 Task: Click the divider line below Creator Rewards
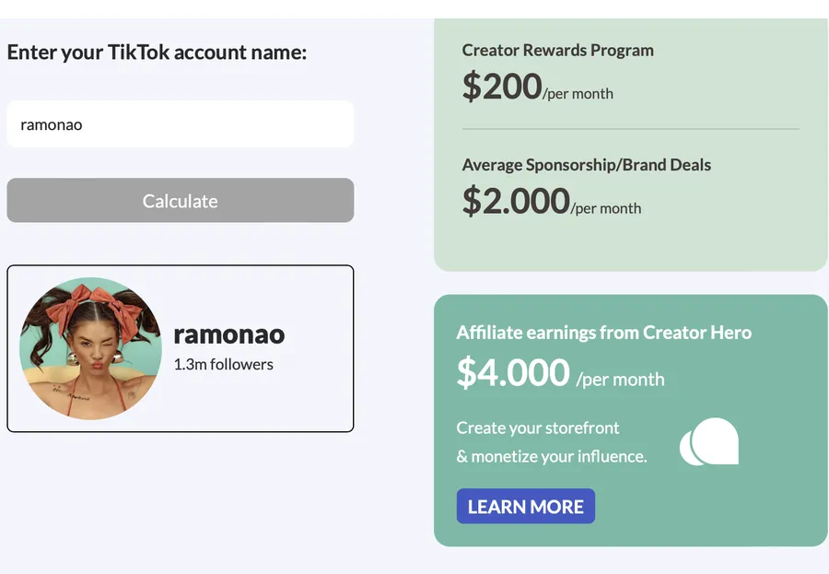631,129
